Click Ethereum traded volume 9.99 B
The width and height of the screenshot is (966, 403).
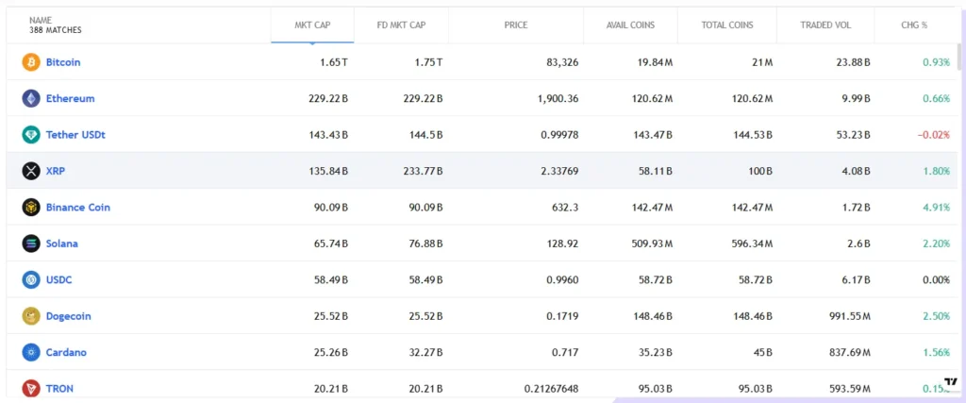click(x=855, y=98)
